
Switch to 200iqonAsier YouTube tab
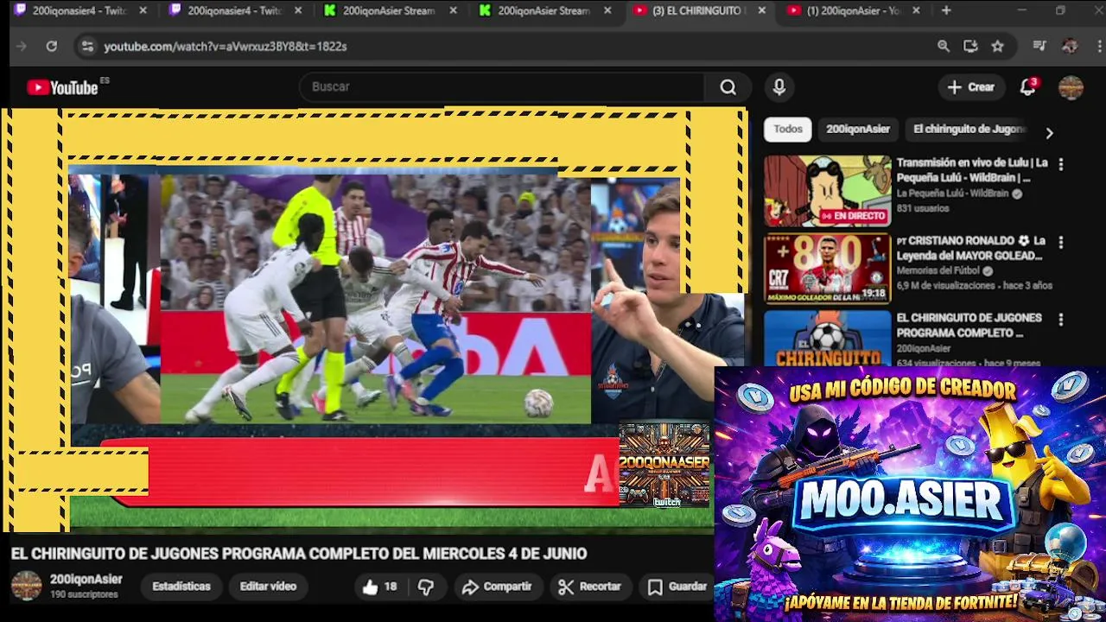tap(855, 11)
